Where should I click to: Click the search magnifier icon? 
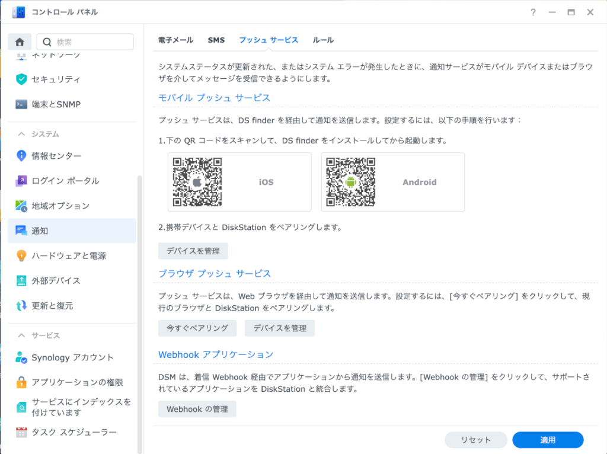[x=47, y=42]
